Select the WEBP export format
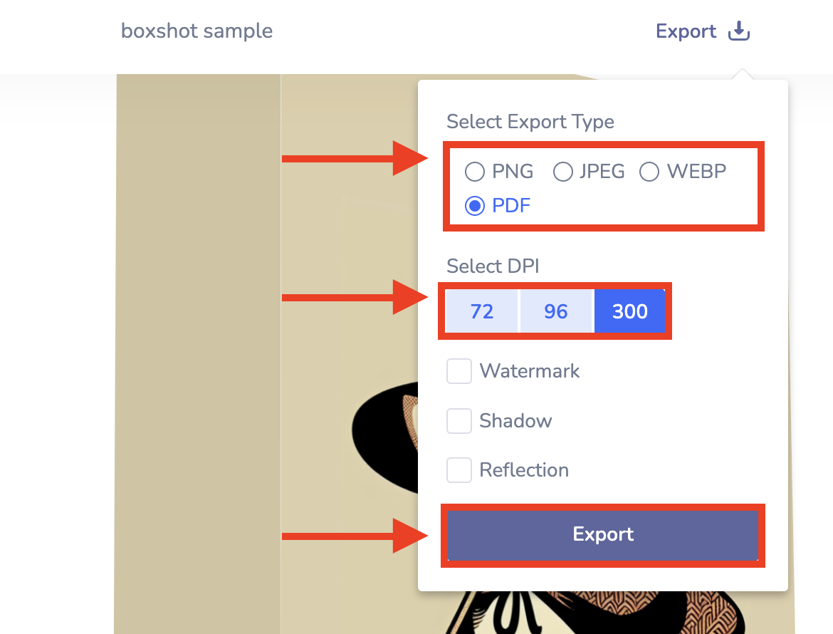This screenshot has width=833, height=634. click(649, 171)
